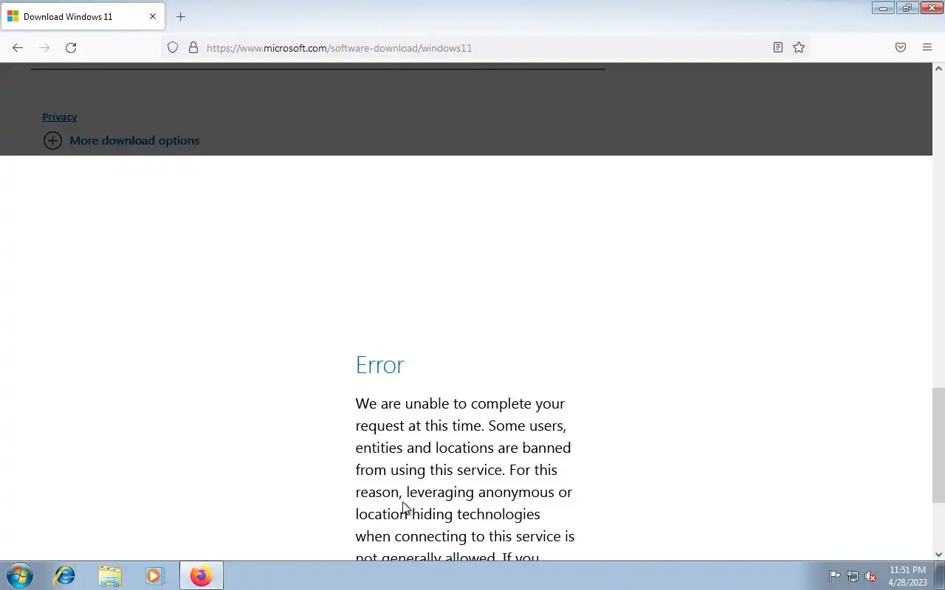Go back to the previous page
Screen dimensions: 945x590
coord(18,48)
